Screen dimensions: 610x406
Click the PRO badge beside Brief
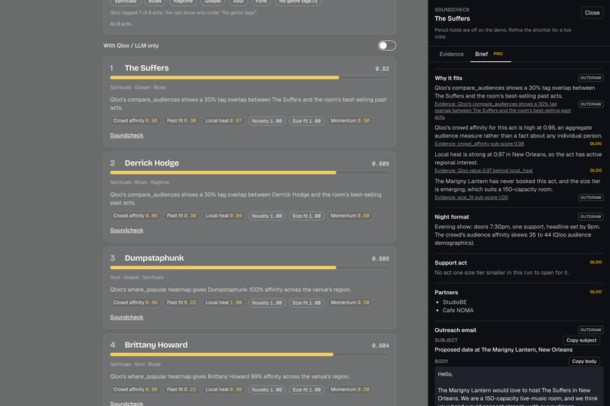pos(498,54)
